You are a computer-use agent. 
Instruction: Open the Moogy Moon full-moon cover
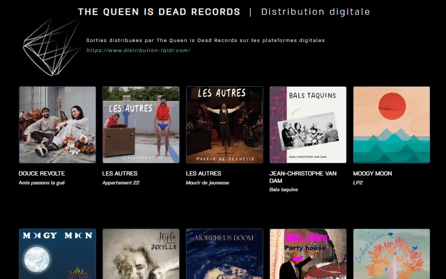click(57, 254)
